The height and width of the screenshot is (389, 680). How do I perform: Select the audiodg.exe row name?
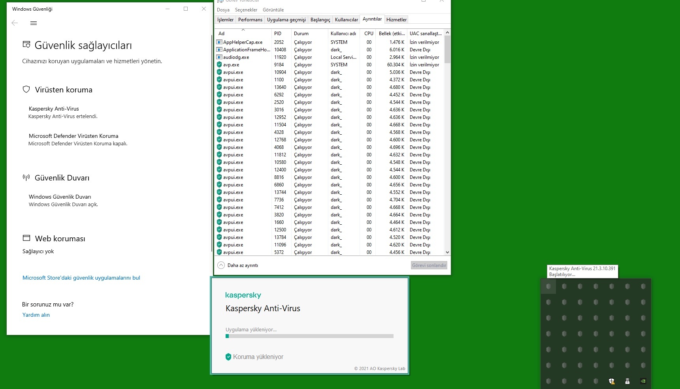click(x=236, y=57)
